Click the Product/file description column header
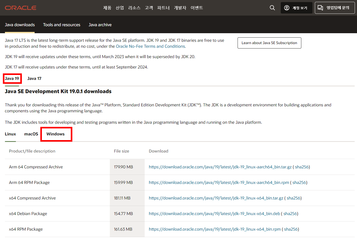The width and height of the screenshot is (357, 241). [x=32, y=151]
